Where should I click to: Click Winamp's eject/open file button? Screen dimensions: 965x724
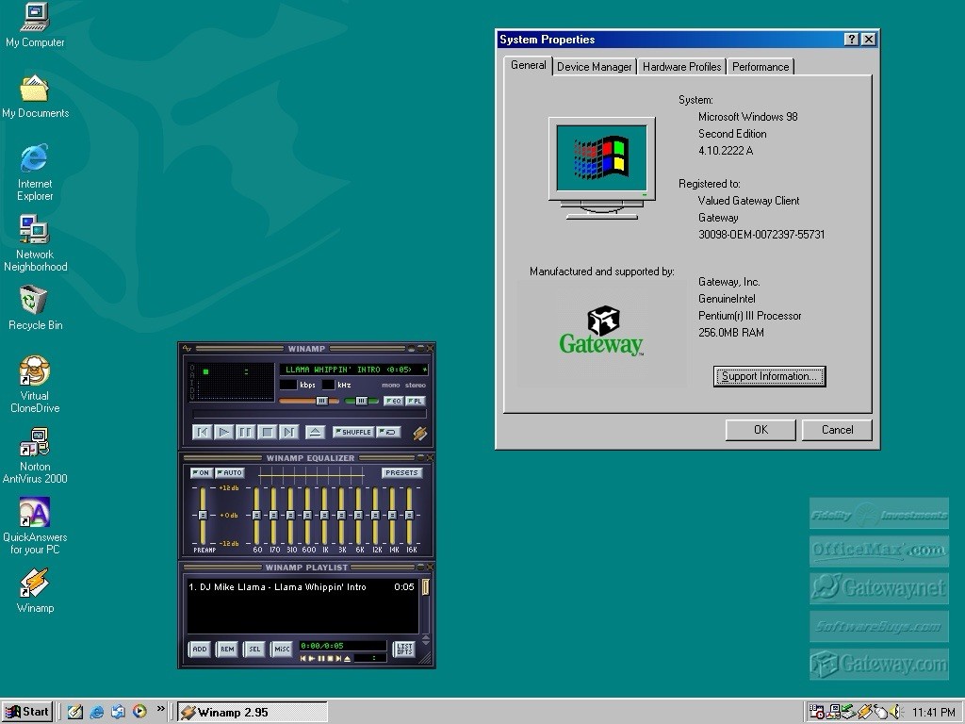pos(315,432)
